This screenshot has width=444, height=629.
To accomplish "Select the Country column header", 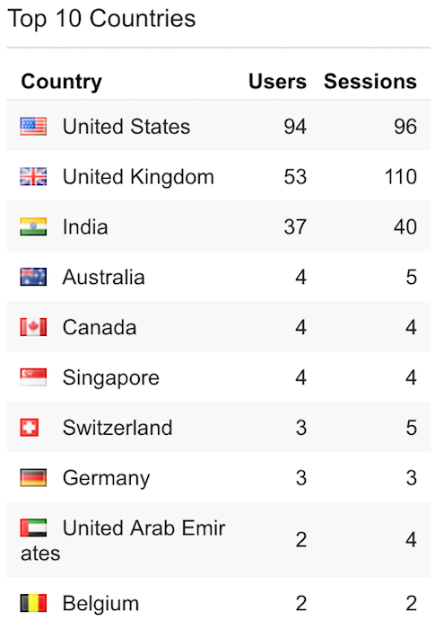I will pos(61,82).
